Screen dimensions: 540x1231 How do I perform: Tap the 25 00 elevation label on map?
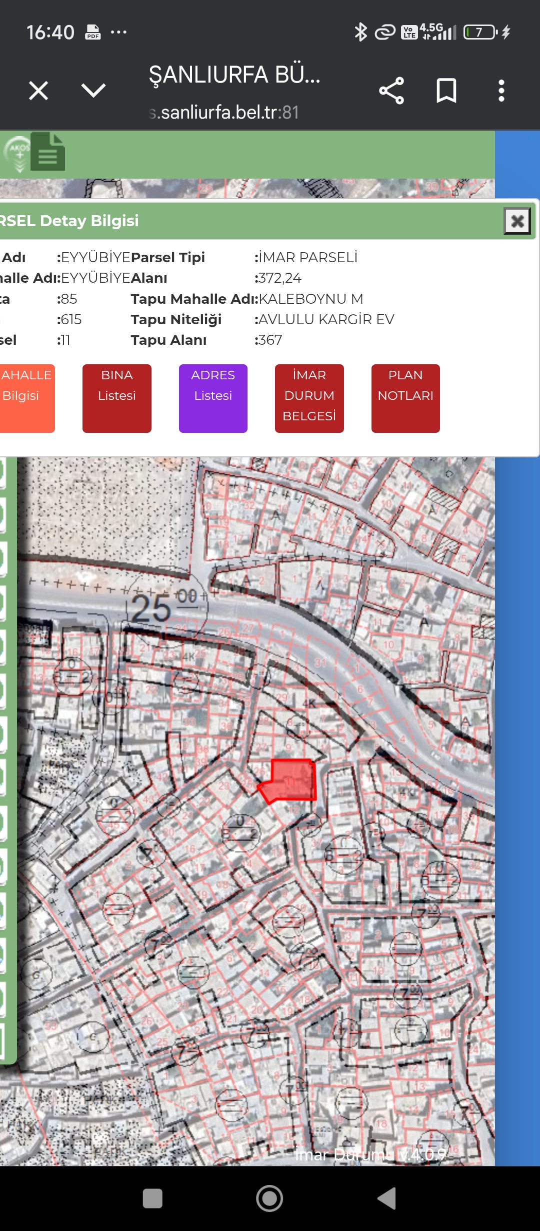[165, 606]
